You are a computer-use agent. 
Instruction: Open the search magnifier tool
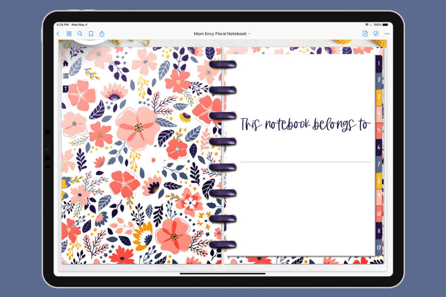tap(80, 34)
